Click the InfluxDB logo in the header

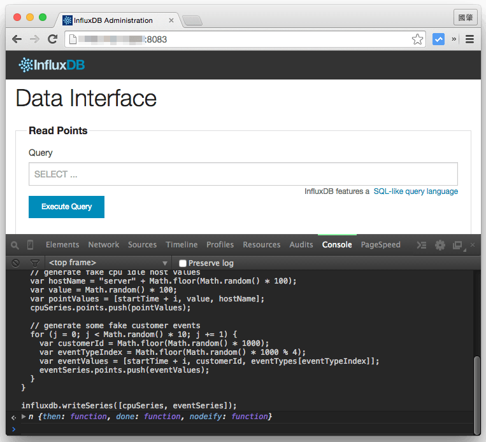click(x=52, y=65)
